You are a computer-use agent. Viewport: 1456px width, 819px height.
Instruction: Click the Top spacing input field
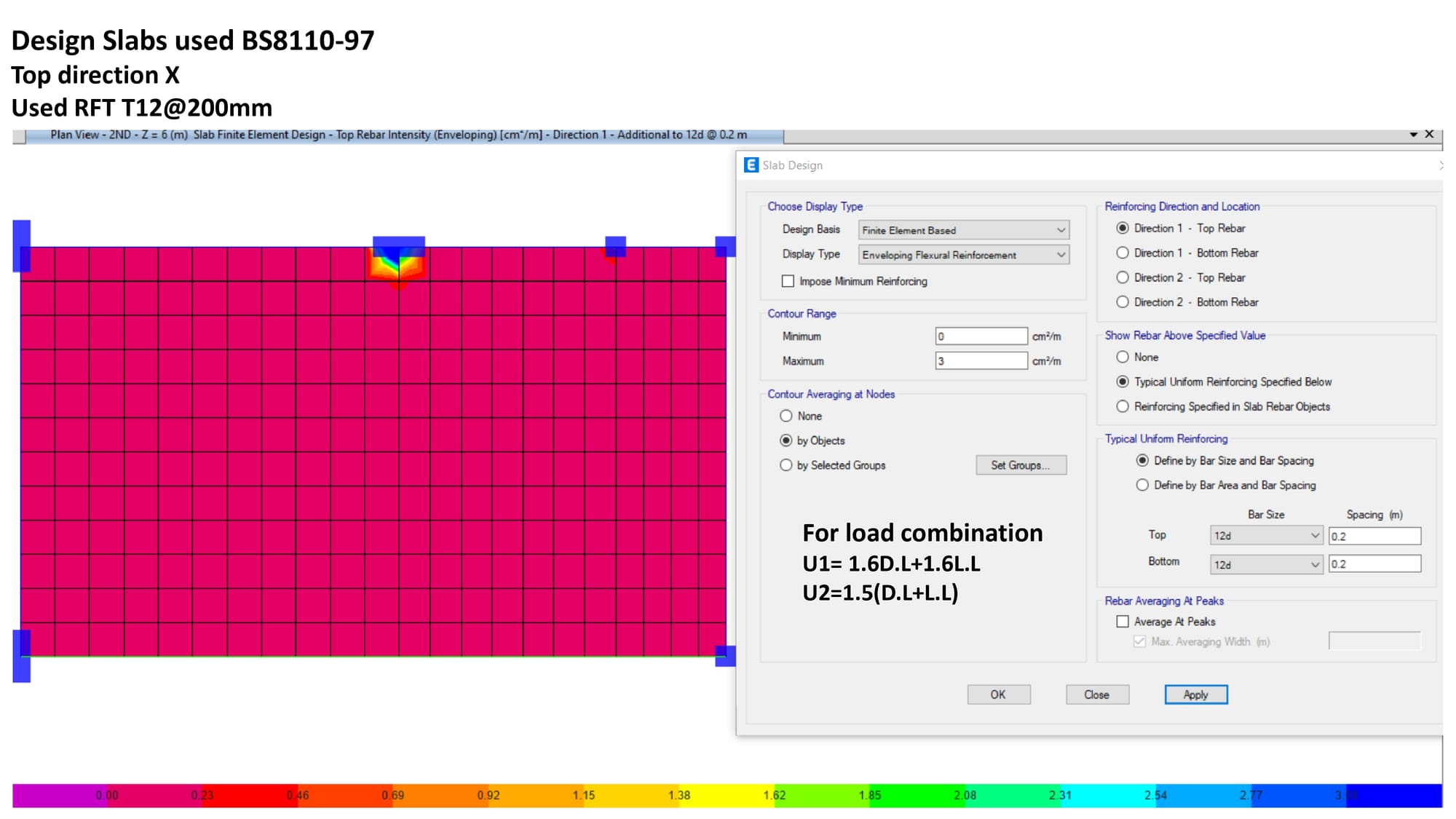tap(1374, 537)
